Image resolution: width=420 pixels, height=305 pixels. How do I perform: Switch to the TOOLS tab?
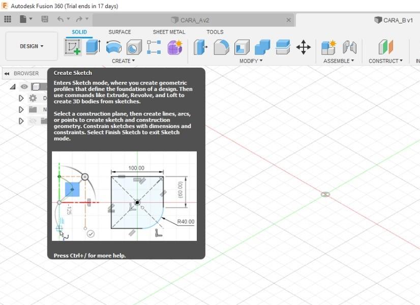(215, 32)
